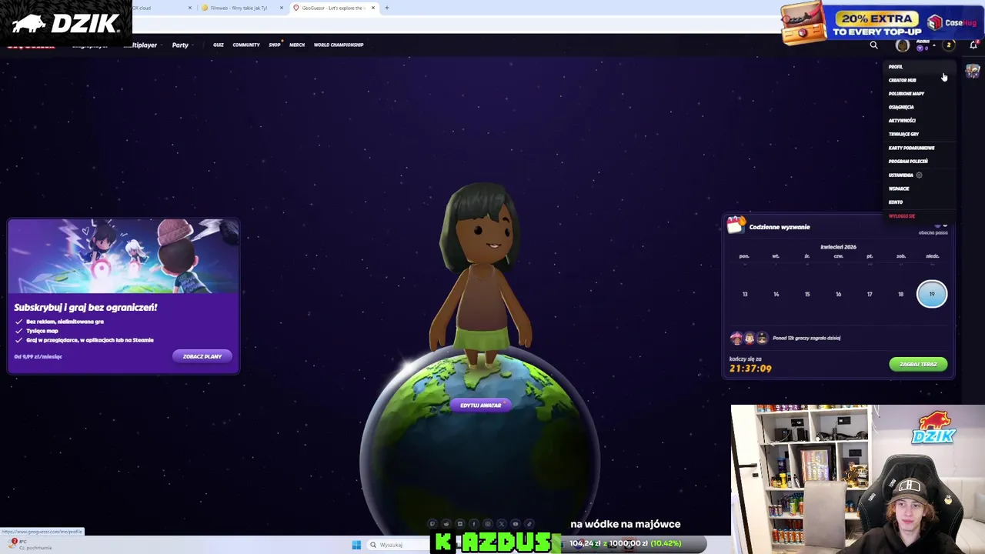985x554 pixels.
Task: Open the Windows Start button
Action: click(x=356, y=545)
